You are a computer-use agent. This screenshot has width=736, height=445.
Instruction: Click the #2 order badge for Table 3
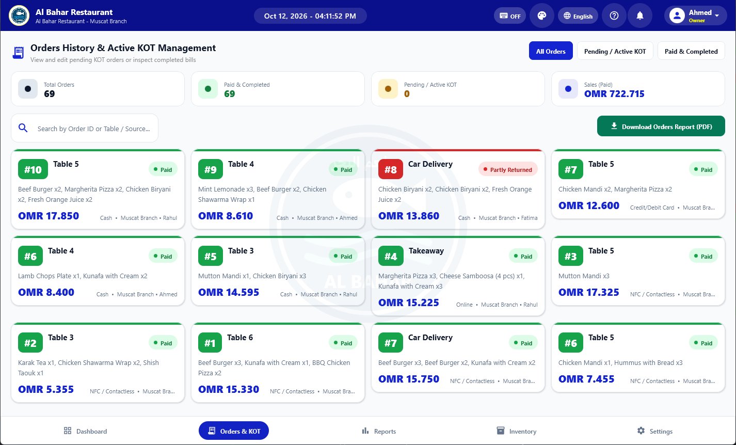click(x=30, y=343)
